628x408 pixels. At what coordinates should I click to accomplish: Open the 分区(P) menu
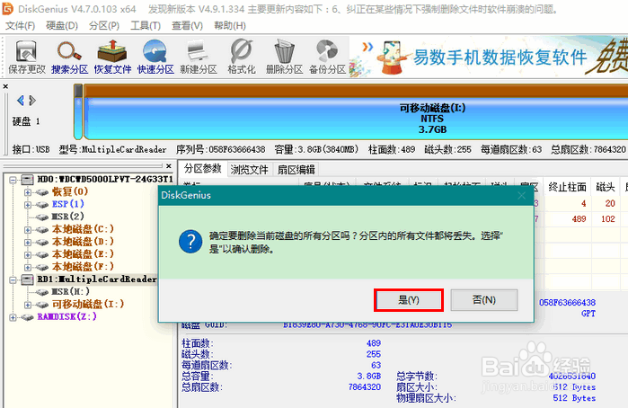point(104,26)
